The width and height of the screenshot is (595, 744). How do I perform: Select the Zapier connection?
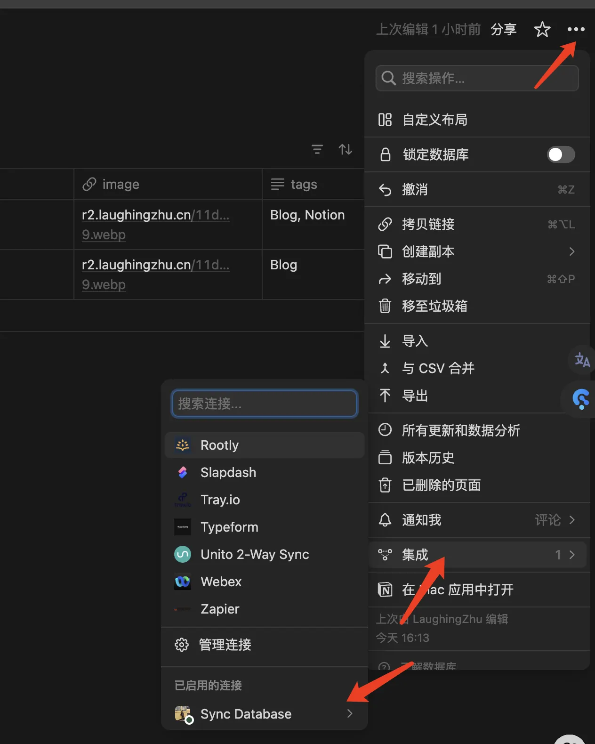pyautogui.click(x=265, y=609)
